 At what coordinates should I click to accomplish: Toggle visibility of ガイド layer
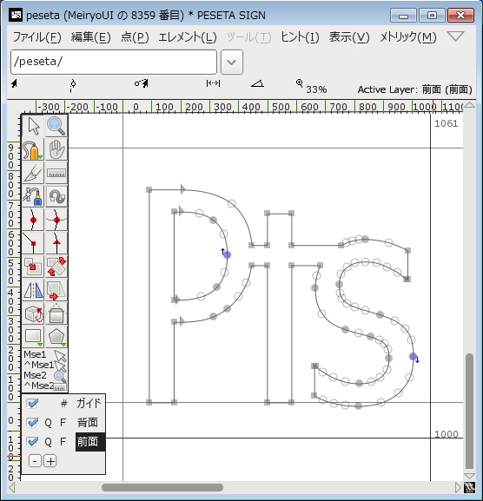(x=32, y=404)
